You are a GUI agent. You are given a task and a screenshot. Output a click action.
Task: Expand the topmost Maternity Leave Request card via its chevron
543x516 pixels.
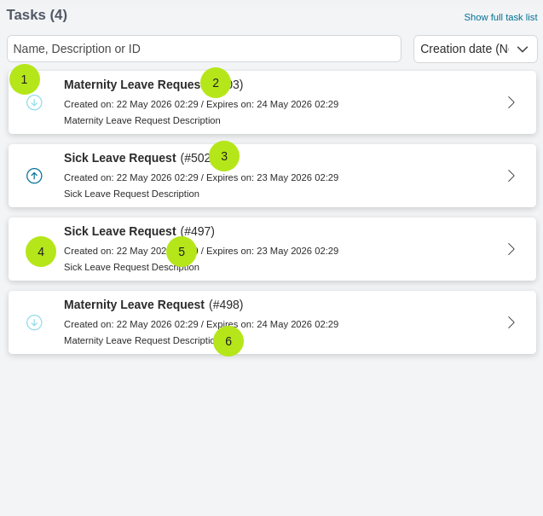tap(511, 102)
